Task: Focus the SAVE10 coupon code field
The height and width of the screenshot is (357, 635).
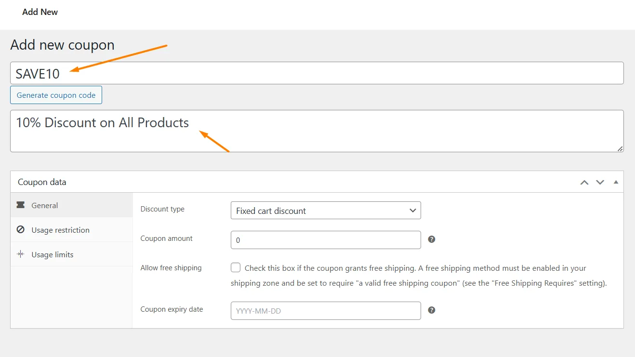Action: click(x=317, y=73)
